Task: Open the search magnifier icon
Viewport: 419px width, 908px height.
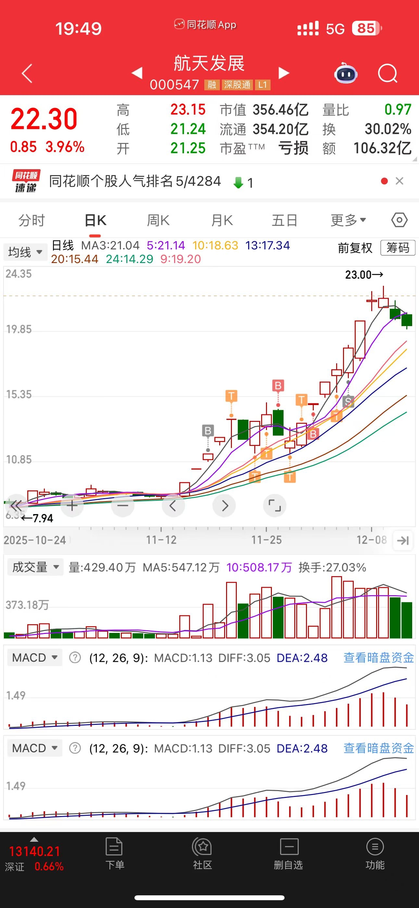Action: 387,73
